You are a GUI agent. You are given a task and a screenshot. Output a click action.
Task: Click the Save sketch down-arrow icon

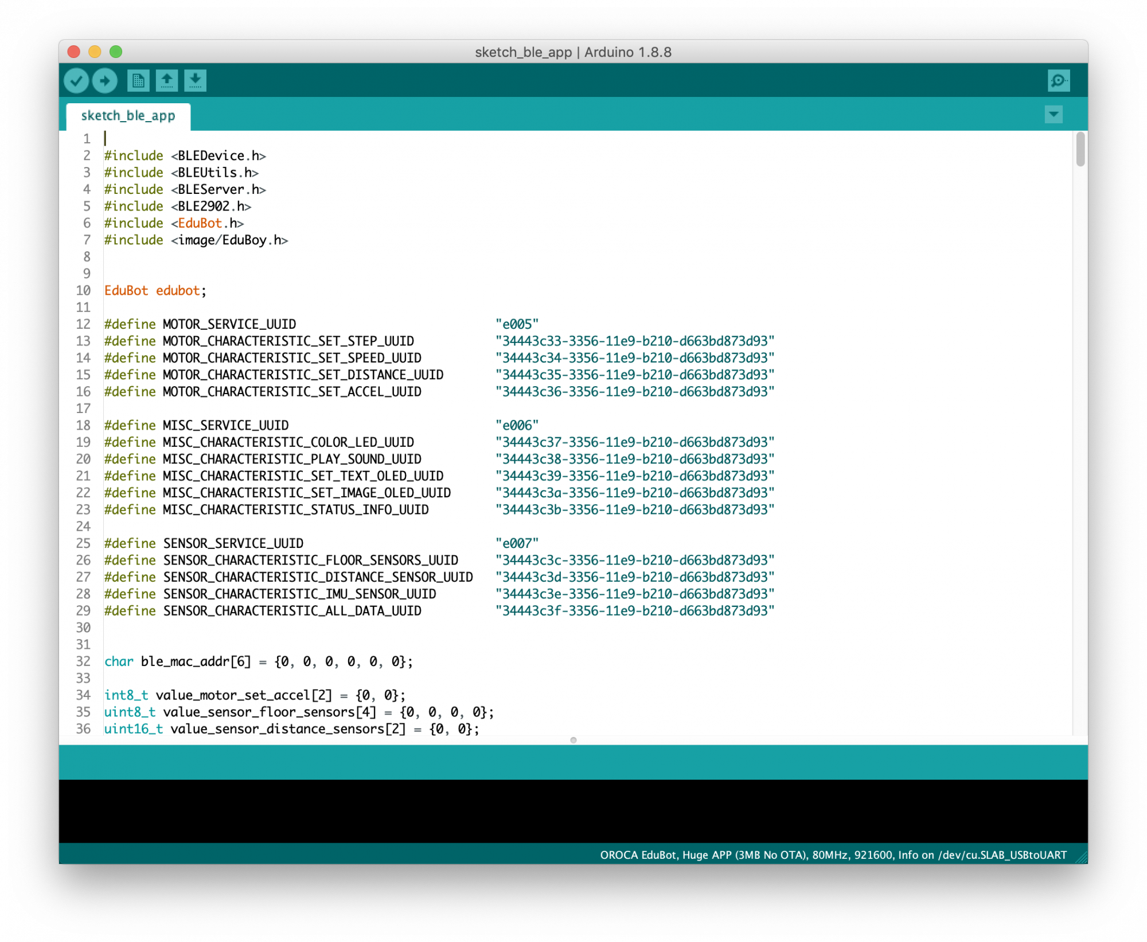point(195,81)
